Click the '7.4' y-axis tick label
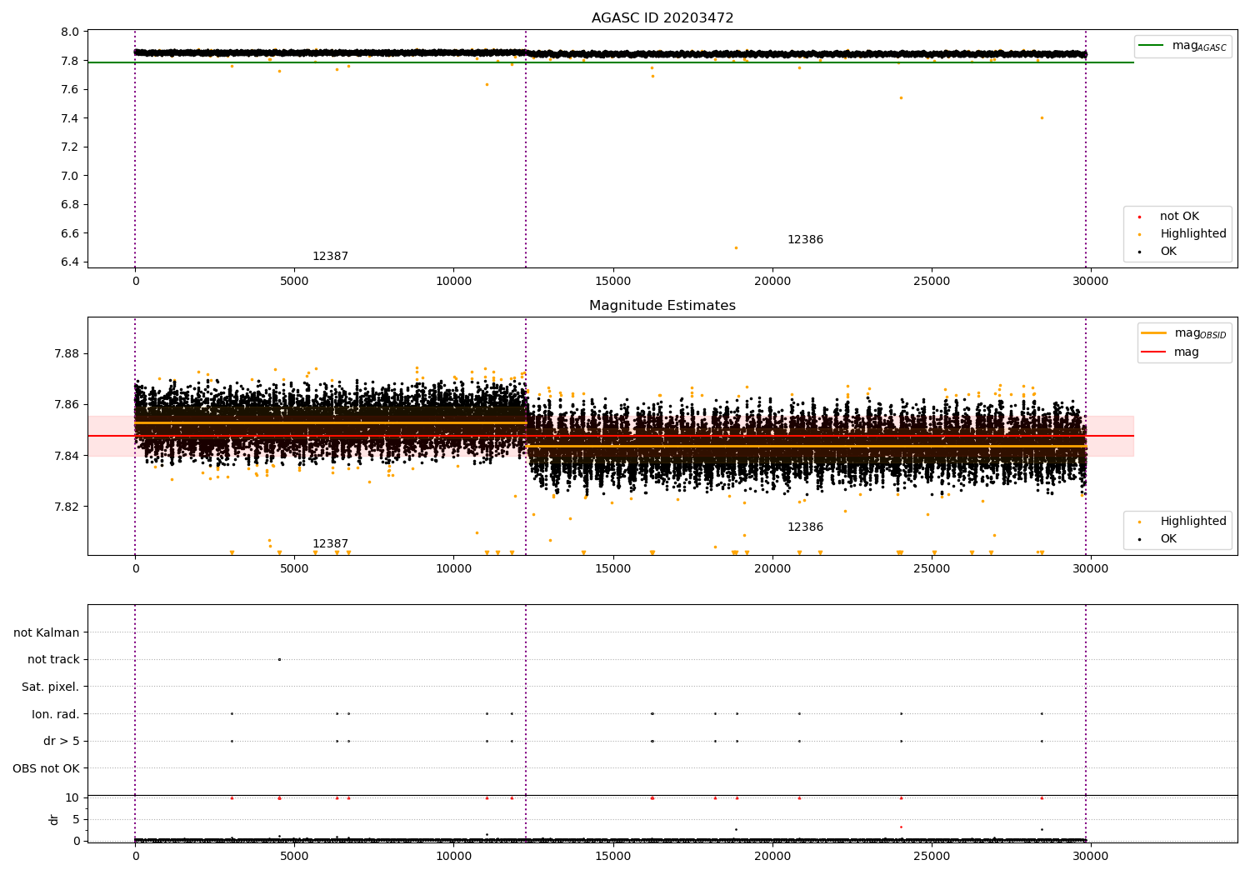 tap(70, 118)
